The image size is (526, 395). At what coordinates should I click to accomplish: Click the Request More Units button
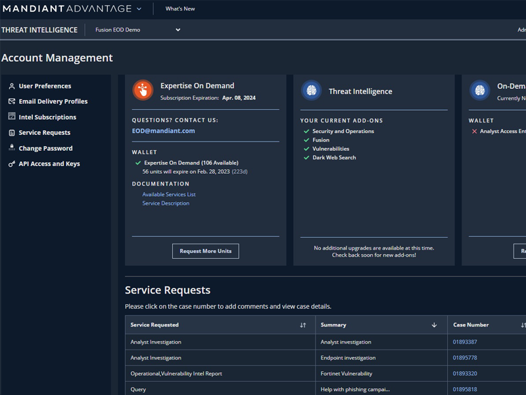pyautogui.click(x=206, y=251)
